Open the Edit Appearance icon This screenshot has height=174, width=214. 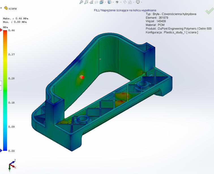click(x=125, y=2)
